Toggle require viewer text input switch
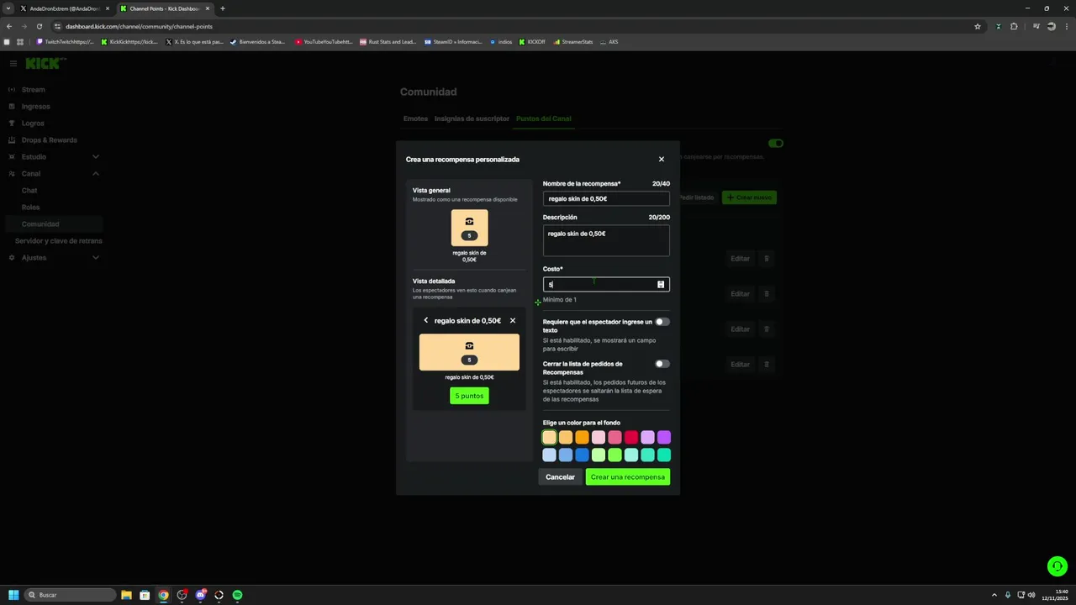Viewport: 1076px width, 605px height. pyautogui.click(x=662, y=322)
